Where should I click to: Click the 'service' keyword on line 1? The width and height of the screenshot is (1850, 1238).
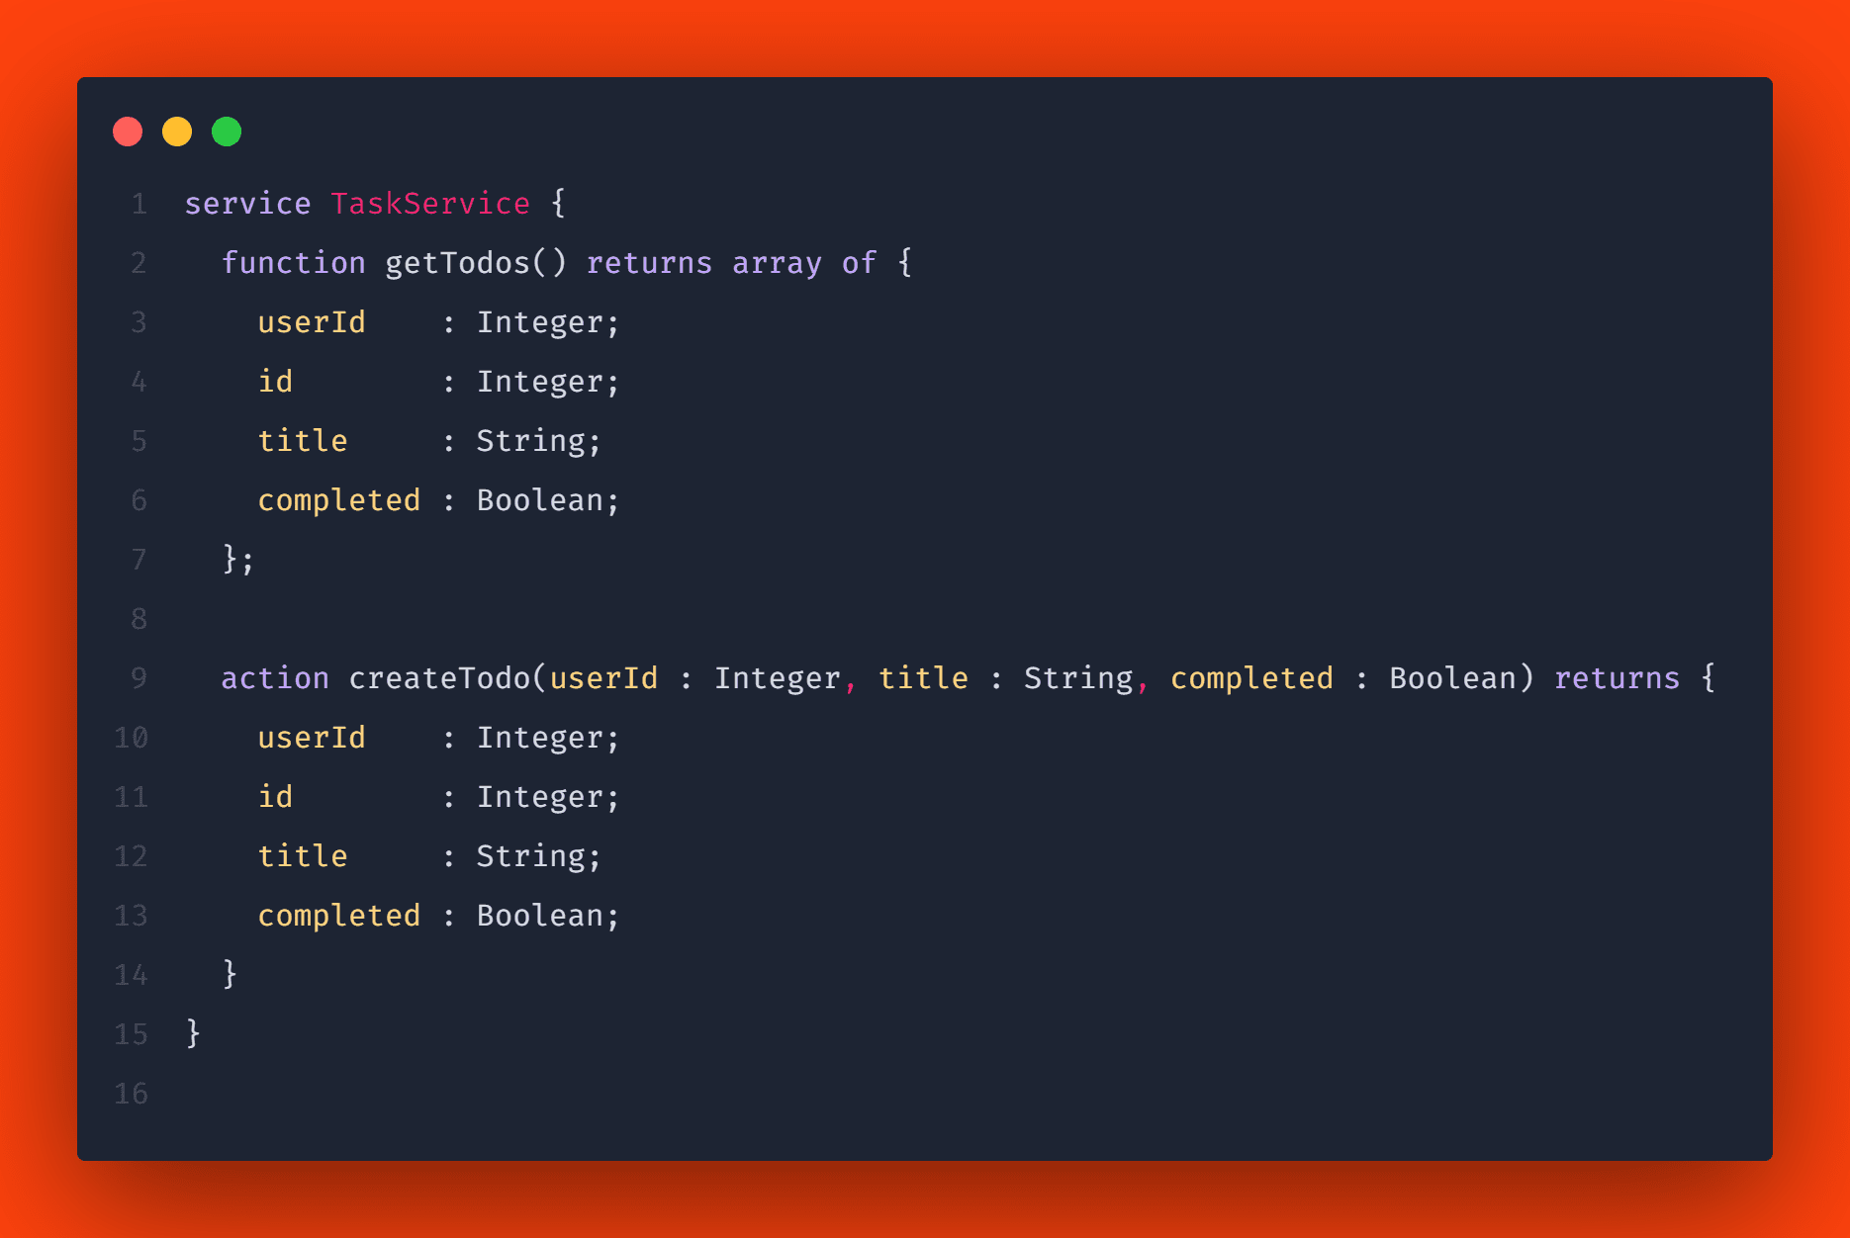(247, 204)
